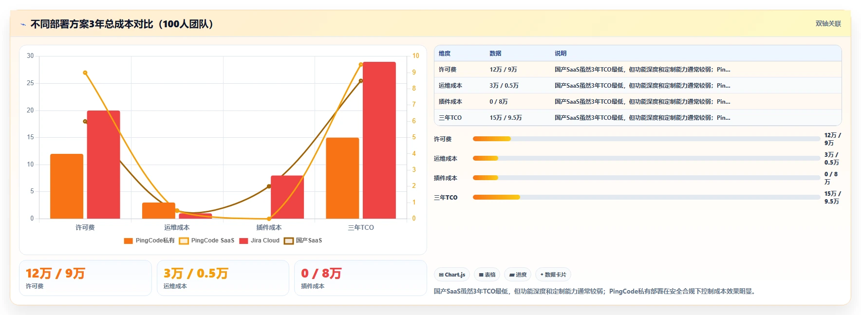
Task: Click the 许可费 x-axis label
Action: point(85,227)
